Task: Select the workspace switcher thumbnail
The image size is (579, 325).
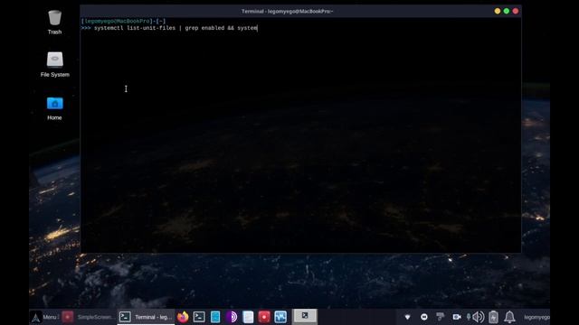Action: (305, 317)
